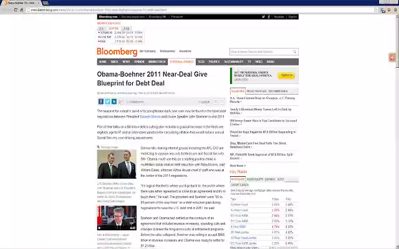
Task: Open SUSTAINABILITY navigation item
Action: (x=234, y=62)
